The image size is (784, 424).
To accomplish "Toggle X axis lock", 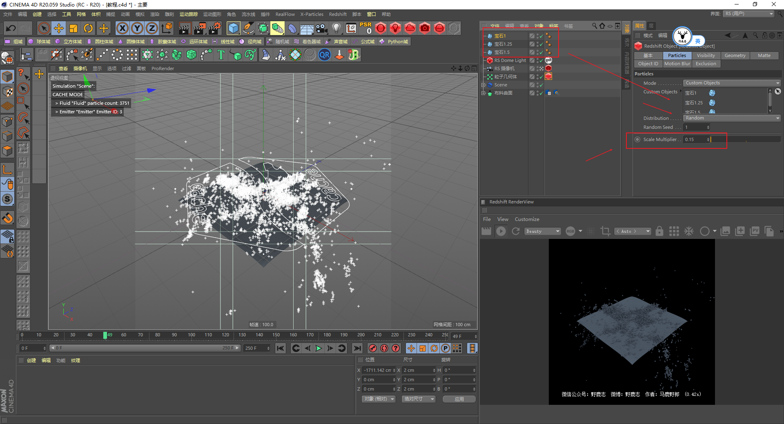I will (122, 28).
